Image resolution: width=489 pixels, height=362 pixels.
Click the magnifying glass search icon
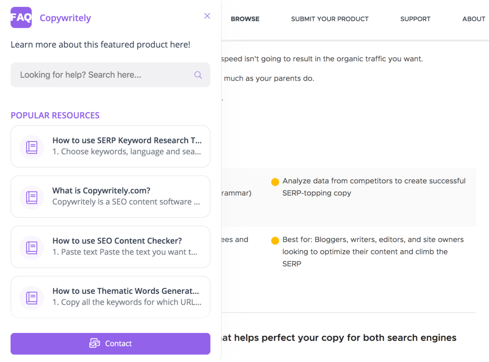198,75
